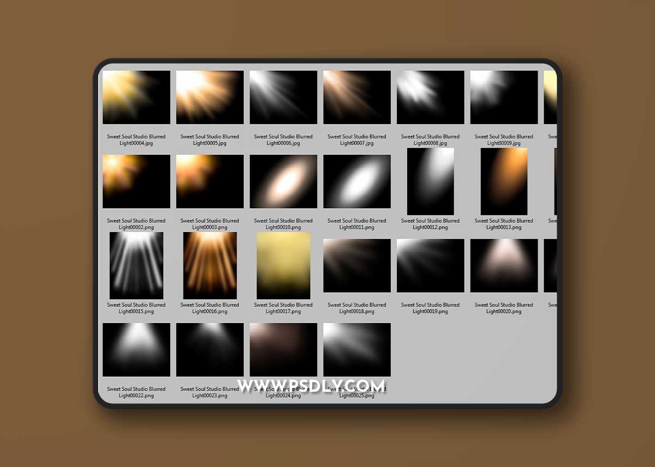Select the tall Light00012.png thumbnail
Viewport: 655px width, 467px height.
point(430,181)
